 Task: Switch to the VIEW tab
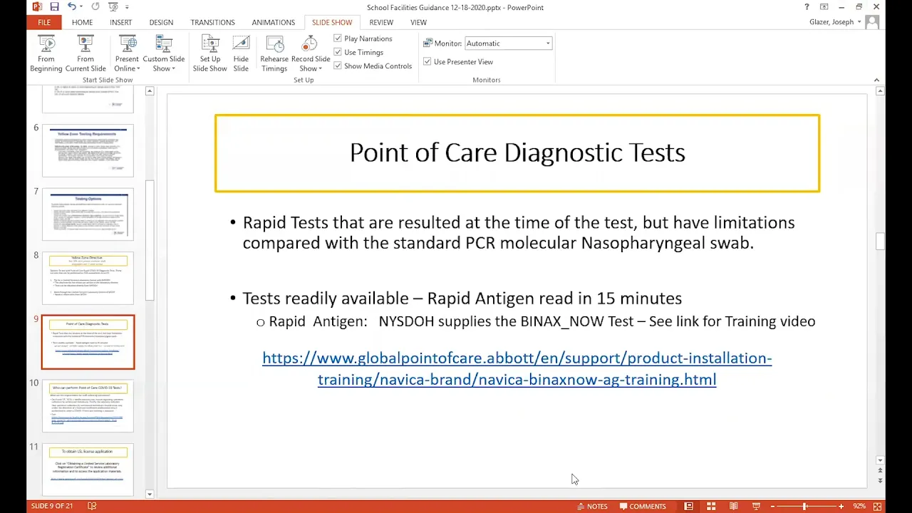(418, 22)
